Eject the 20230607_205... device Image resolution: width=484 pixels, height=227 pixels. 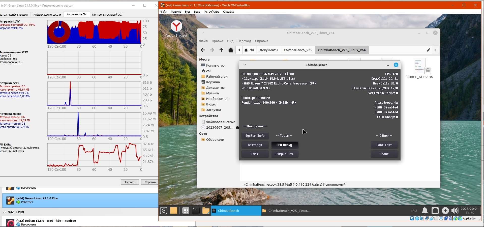pos(237,127)
